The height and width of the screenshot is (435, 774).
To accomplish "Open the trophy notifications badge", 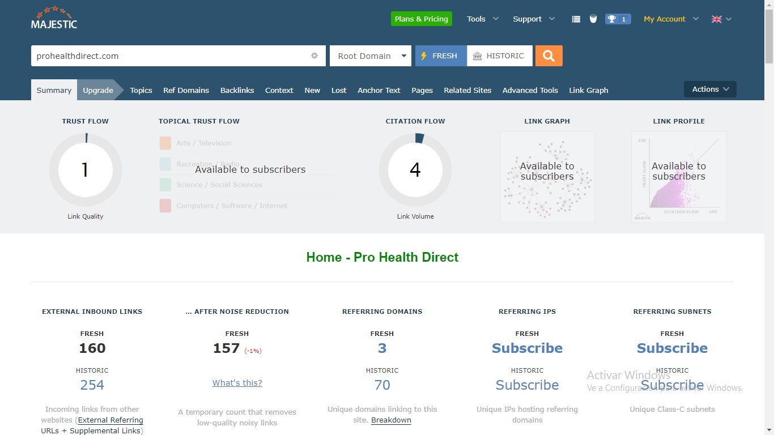I will click(x=618, y=19).
